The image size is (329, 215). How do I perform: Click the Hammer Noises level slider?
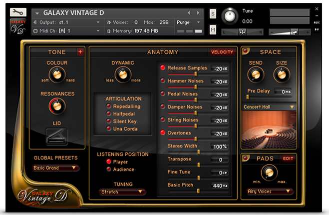tap(198, 87)
